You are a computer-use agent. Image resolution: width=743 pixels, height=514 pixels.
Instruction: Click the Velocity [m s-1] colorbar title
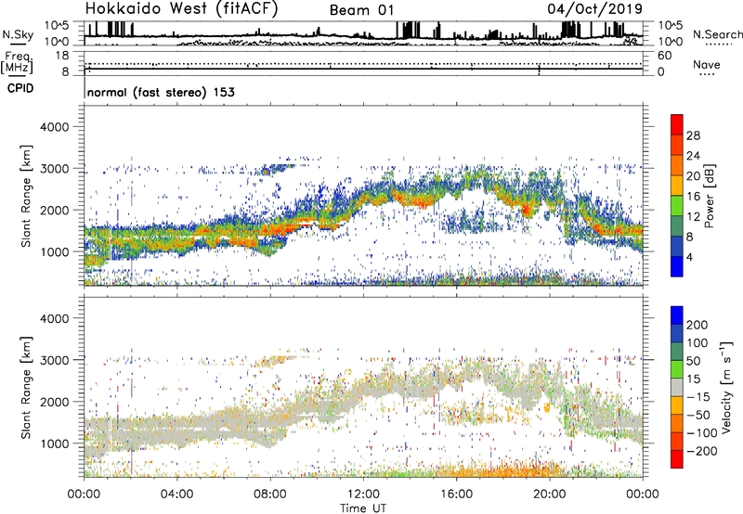(726, 388)
